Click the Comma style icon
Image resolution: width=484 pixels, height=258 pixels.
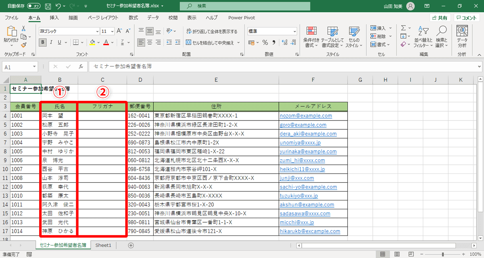(x=274, y=42)
